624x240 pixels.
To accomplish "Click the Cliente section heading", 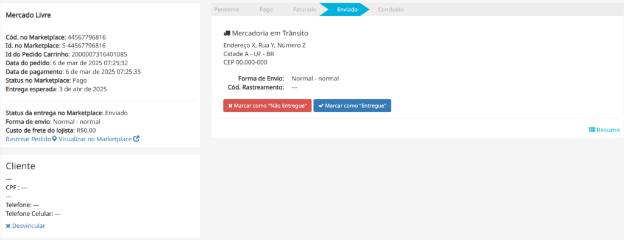I will 21,166.
